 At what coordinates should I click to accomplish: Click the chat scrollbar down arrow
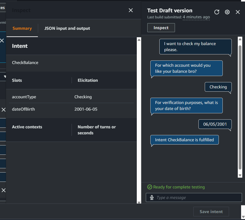pos(240,175)
